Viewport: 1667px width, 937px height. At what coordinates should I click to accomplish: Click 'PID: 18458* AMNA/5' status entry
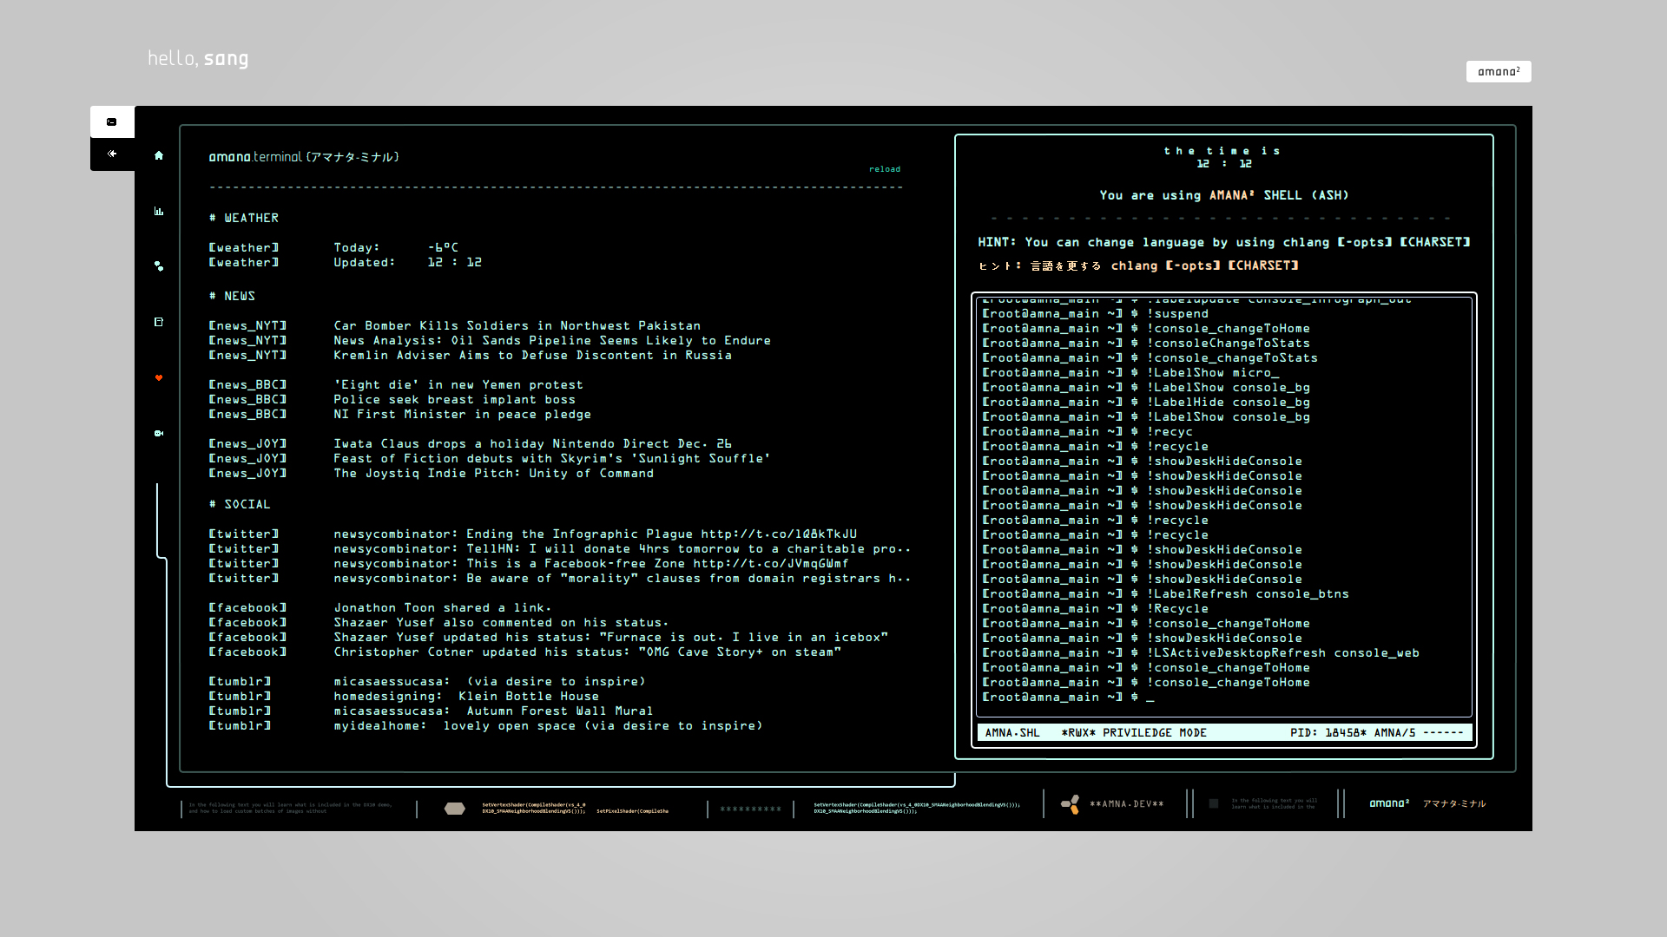[1353, 733]
